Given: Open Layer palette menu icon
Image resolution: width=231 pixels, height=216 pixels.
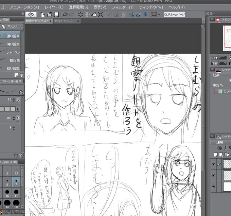Looking at the screenshot, I should pyautogui.click(x=212, y=136).
